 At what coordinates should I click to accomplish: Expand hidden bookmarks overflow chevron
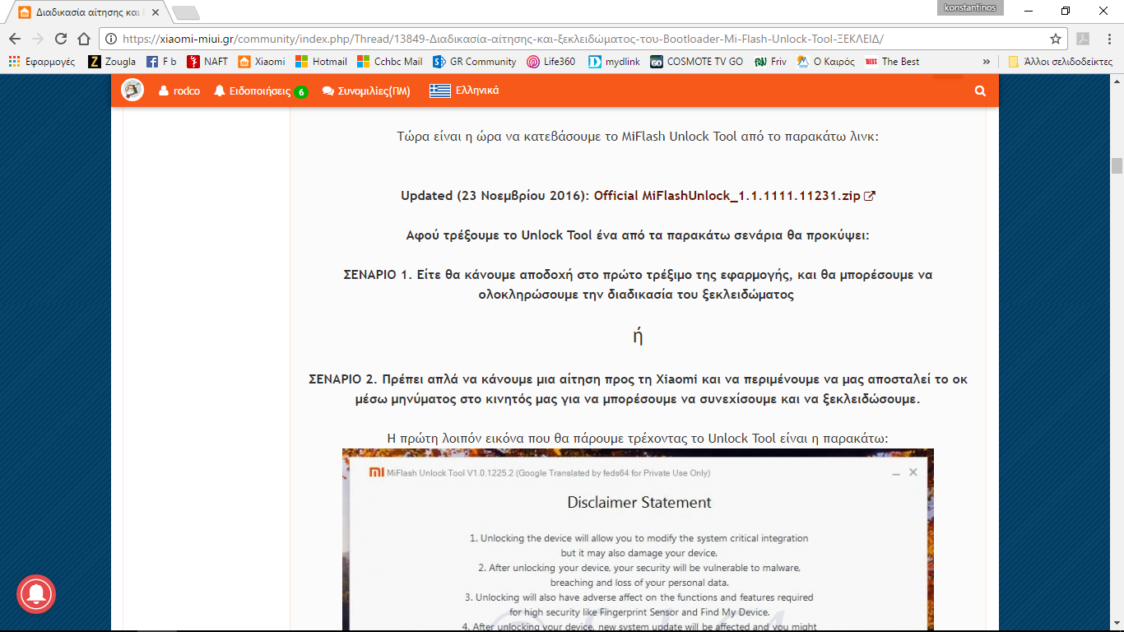pos(986,62)
